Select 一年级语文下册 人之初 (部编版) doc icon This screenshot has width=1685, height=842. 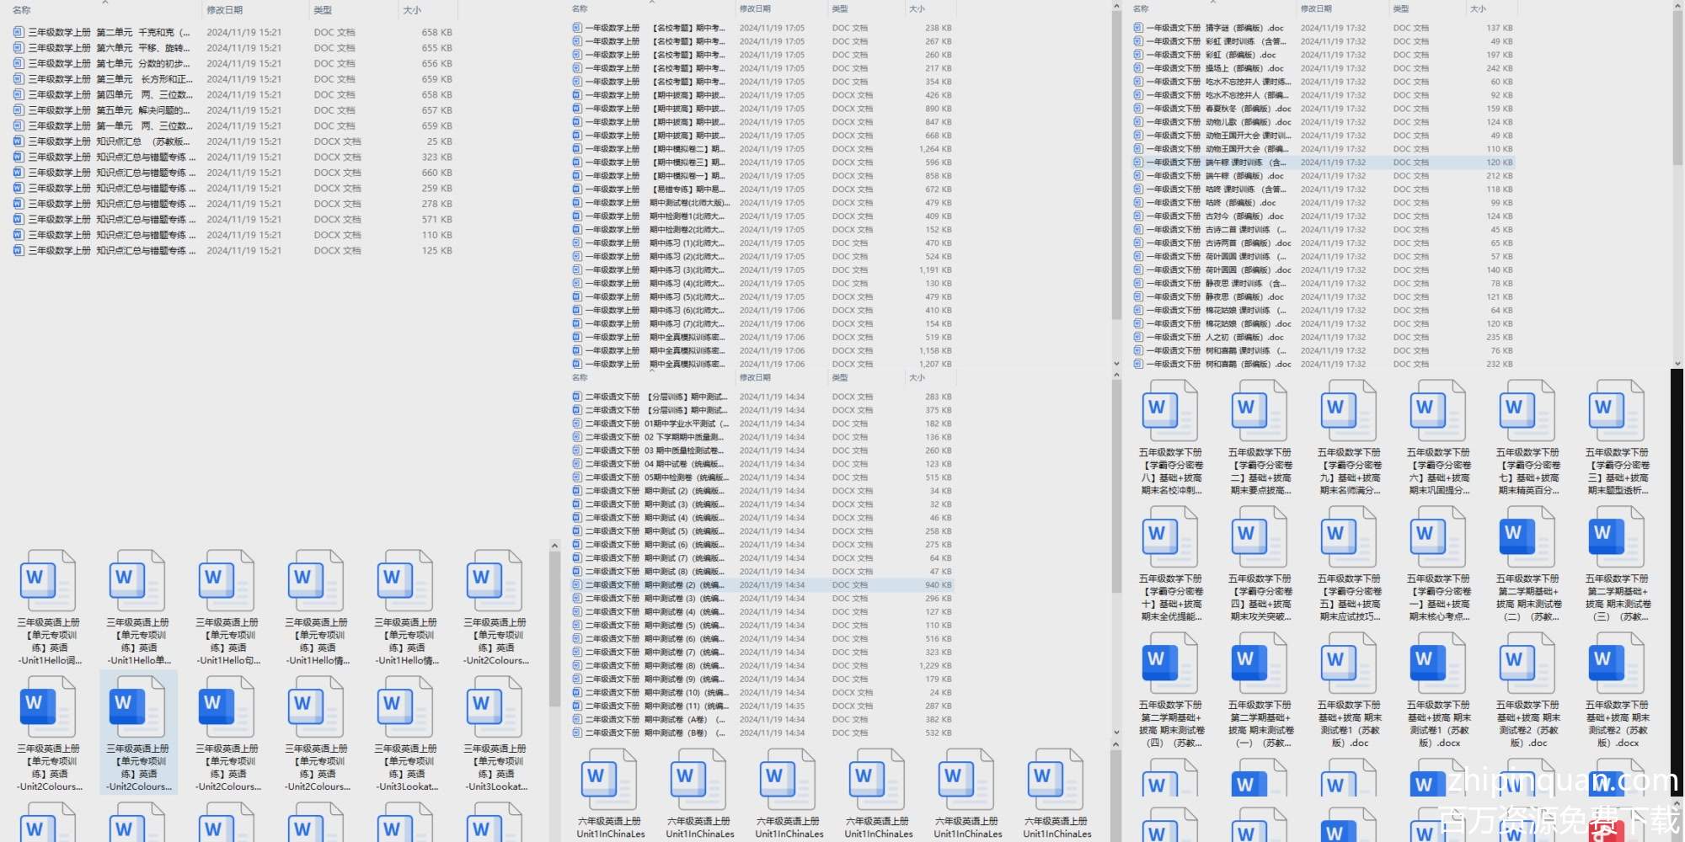(x=1138, y=338)
